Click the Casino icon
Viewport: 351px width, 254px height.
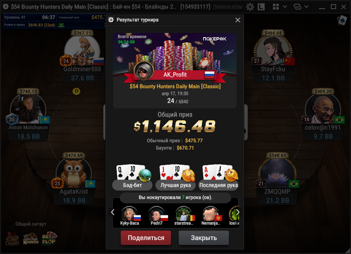(13, 239)
